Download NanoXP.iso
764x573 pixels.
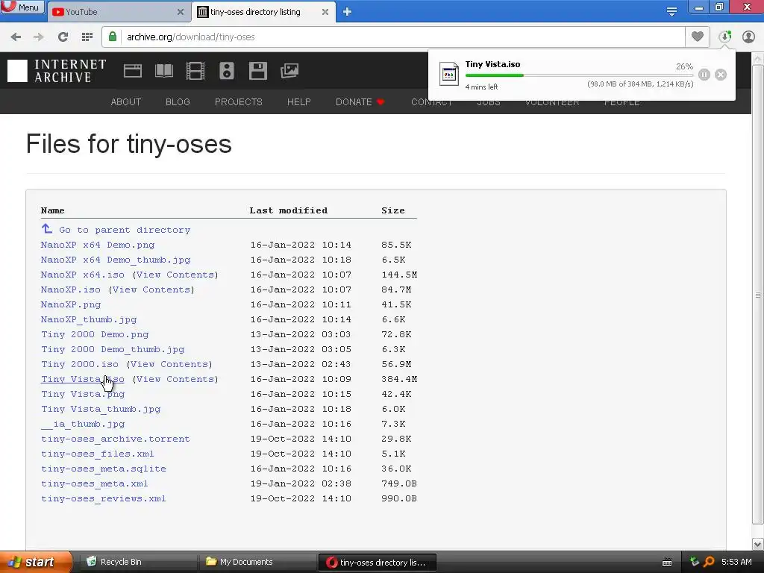[x=71, y=289]
